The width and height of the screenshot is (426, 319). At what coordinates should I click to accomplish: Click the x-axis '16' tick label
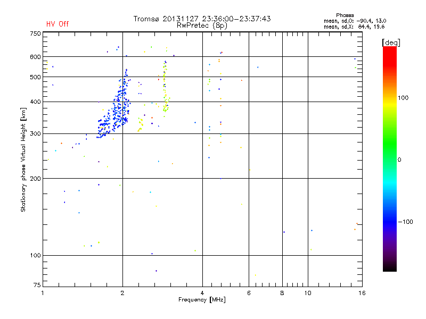362,293
